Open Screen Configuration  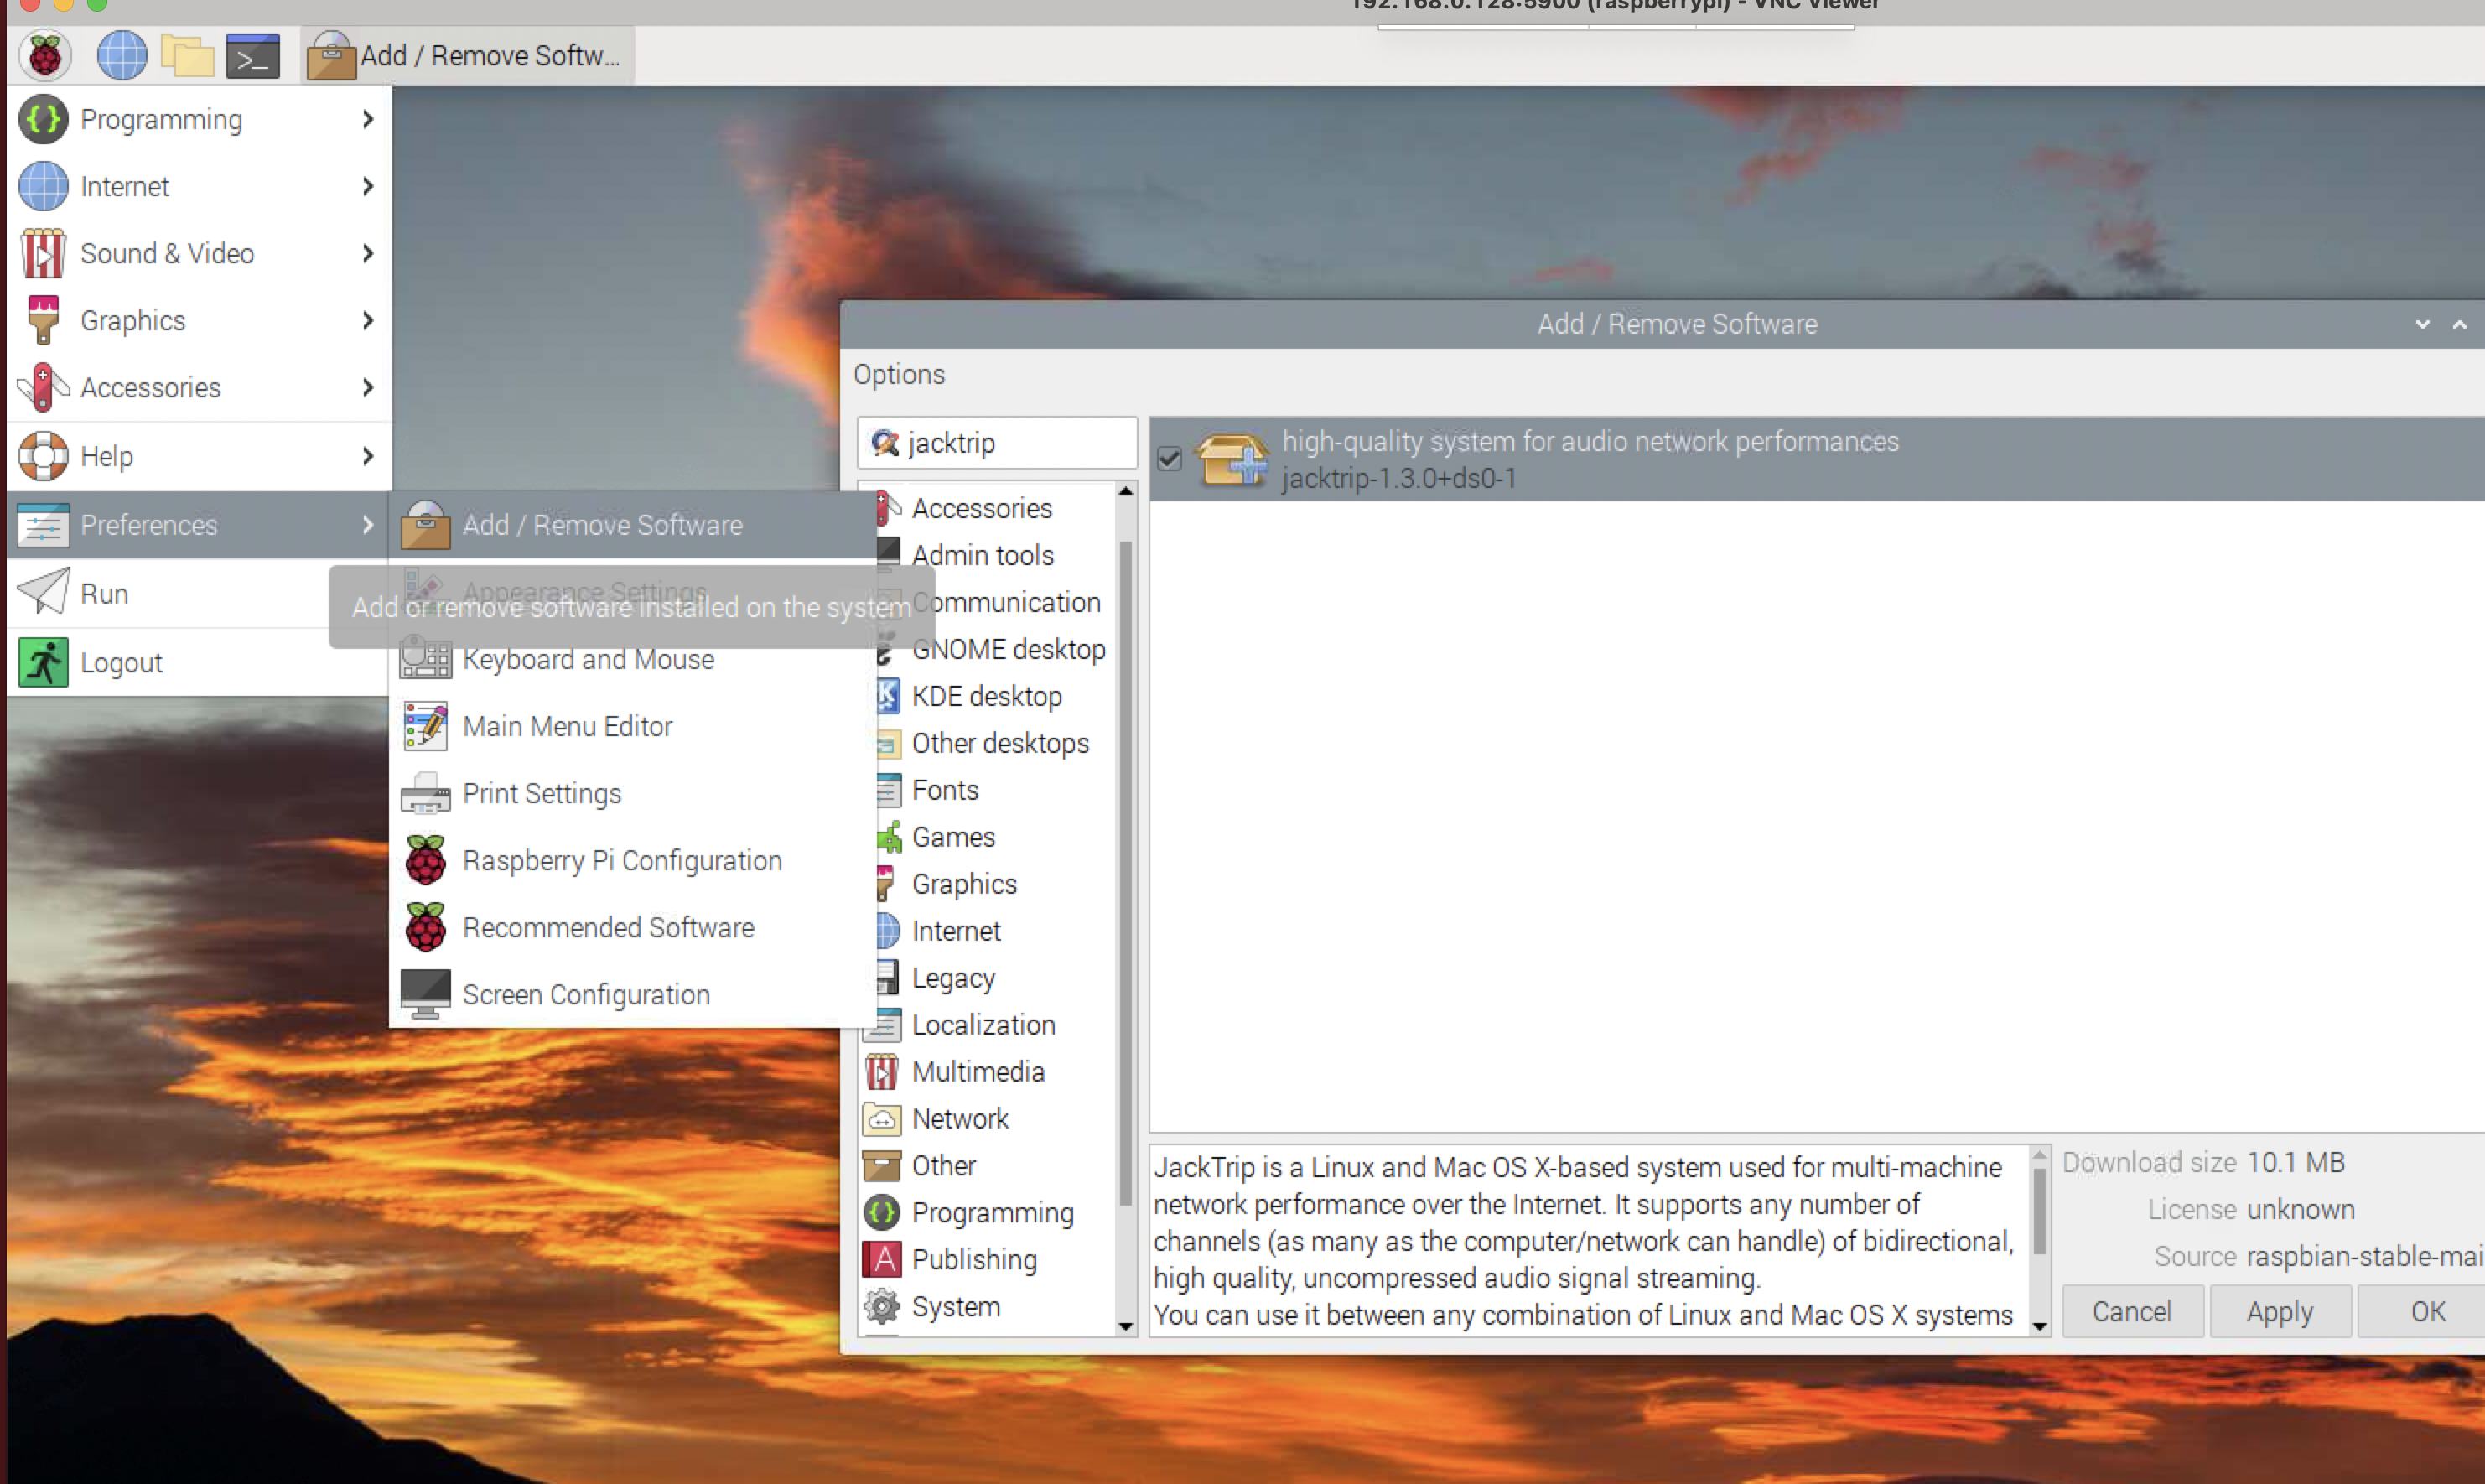point(633,995)
